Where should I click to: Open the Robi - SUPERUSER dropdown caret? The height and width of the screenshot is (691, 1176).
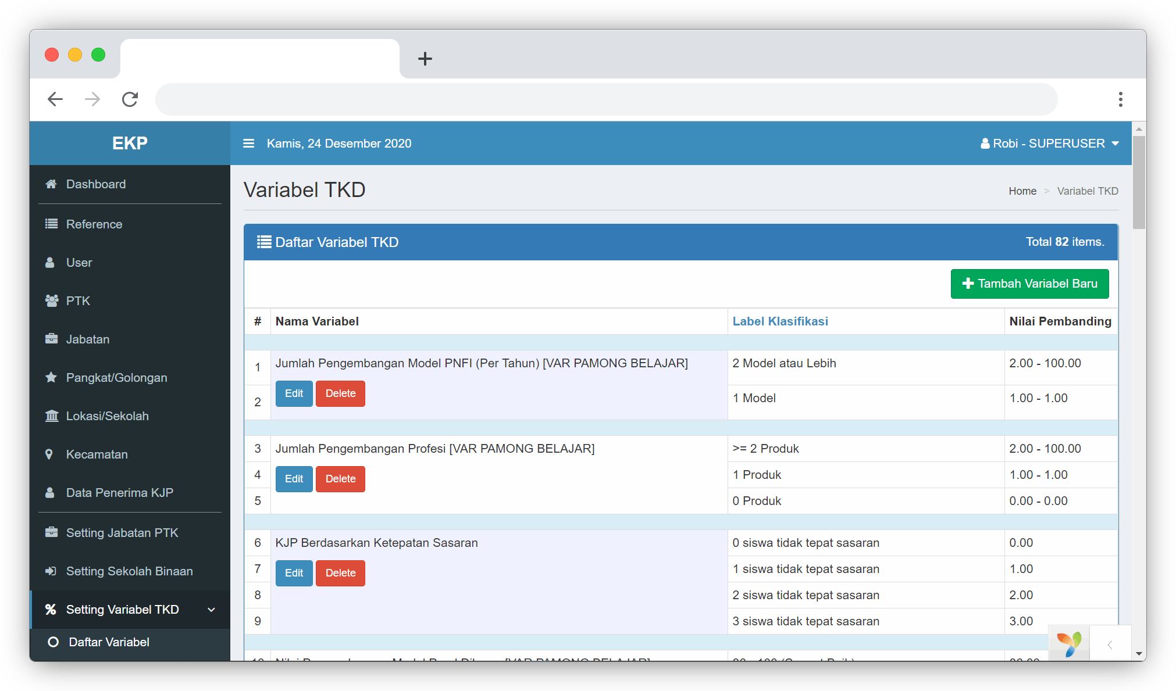[x=1115, y=144]
